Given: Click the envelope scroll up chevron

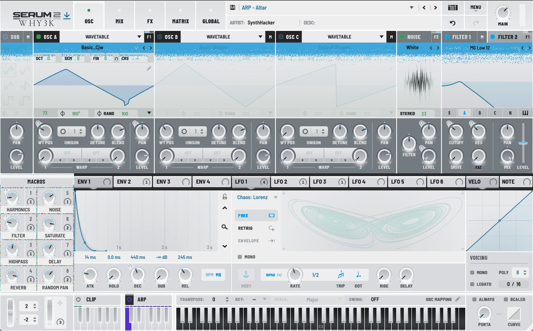Looking at the screenshot, I should tap(225, 208).
